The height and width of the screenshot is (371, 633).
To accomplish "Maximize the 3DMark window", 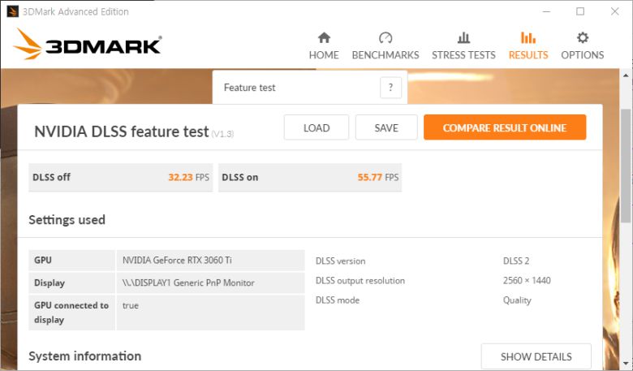I will 580,11.
